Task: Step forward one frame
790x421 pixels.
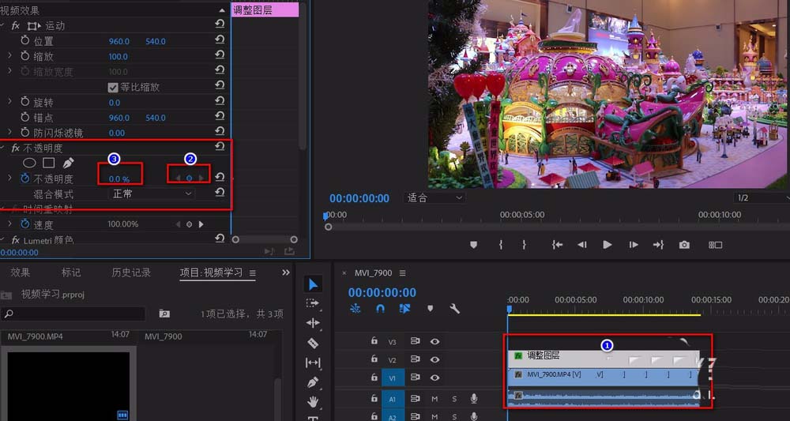Action: point(634,245)
